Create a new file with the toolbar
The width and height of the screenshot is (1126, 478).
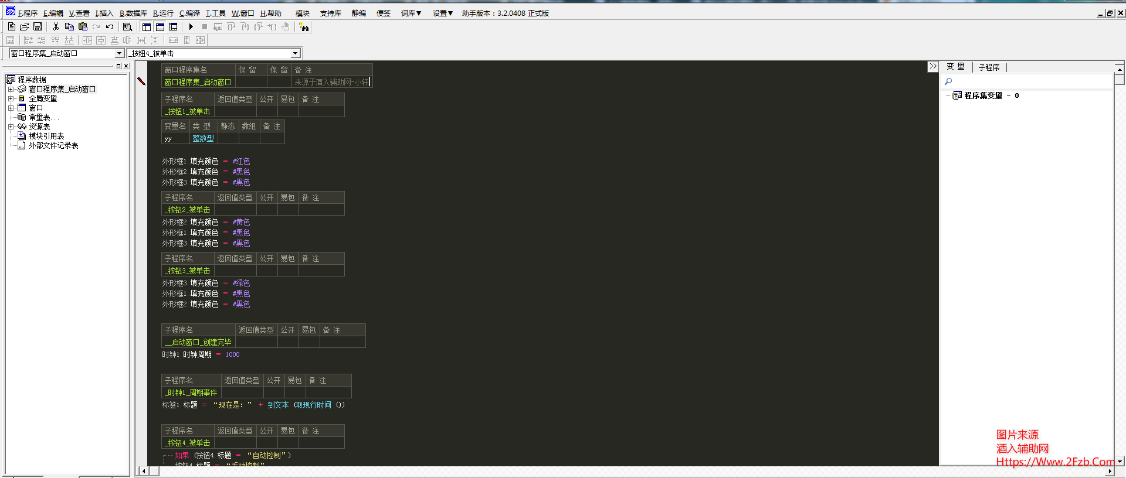click(x=11, y=26)
